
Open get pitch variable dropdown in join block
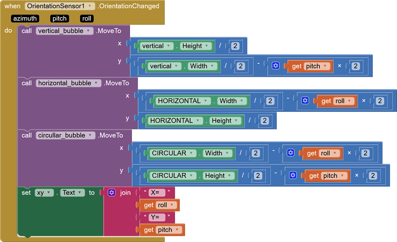coord(177,230)
